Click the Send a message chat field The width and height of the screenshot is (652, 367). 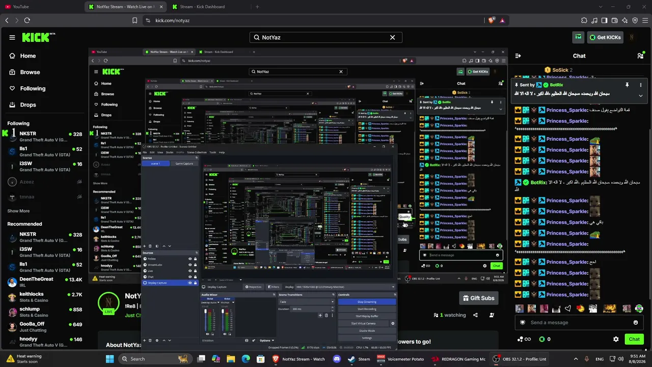click(579, 322)
